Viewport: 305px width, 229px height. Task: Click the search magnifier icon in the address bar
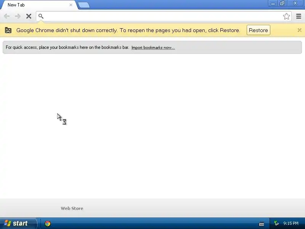click(41, 16)
